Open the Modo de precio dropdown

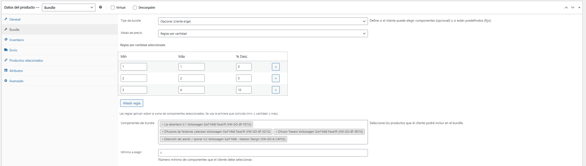pos(263,34)
